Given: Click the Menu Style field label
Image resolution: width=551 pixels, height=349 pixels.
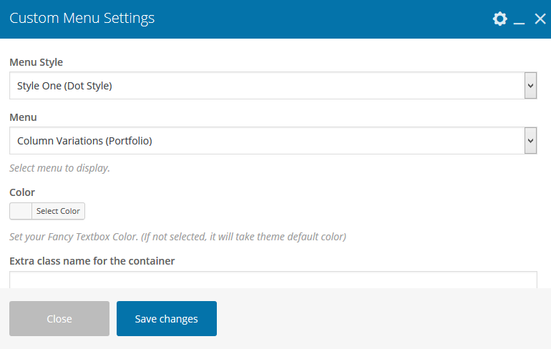Looking at the screenshot, I should click(36, 62).
